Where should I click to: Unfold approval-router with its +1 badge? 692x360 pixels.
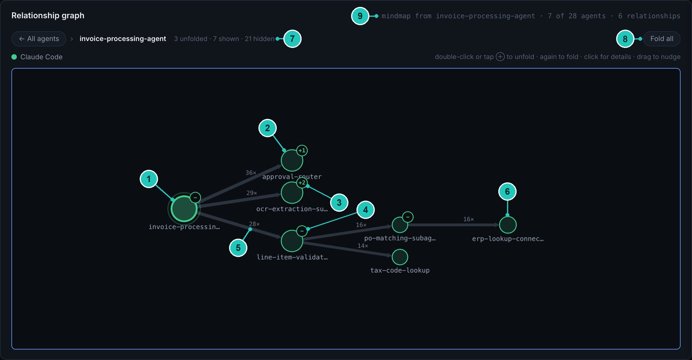coord(302,150)
